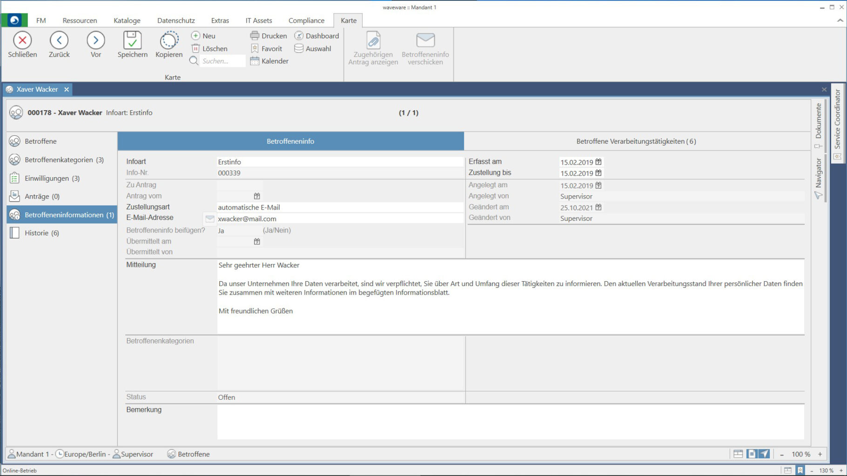Click Löschen to delete the record

coord(209,48)
